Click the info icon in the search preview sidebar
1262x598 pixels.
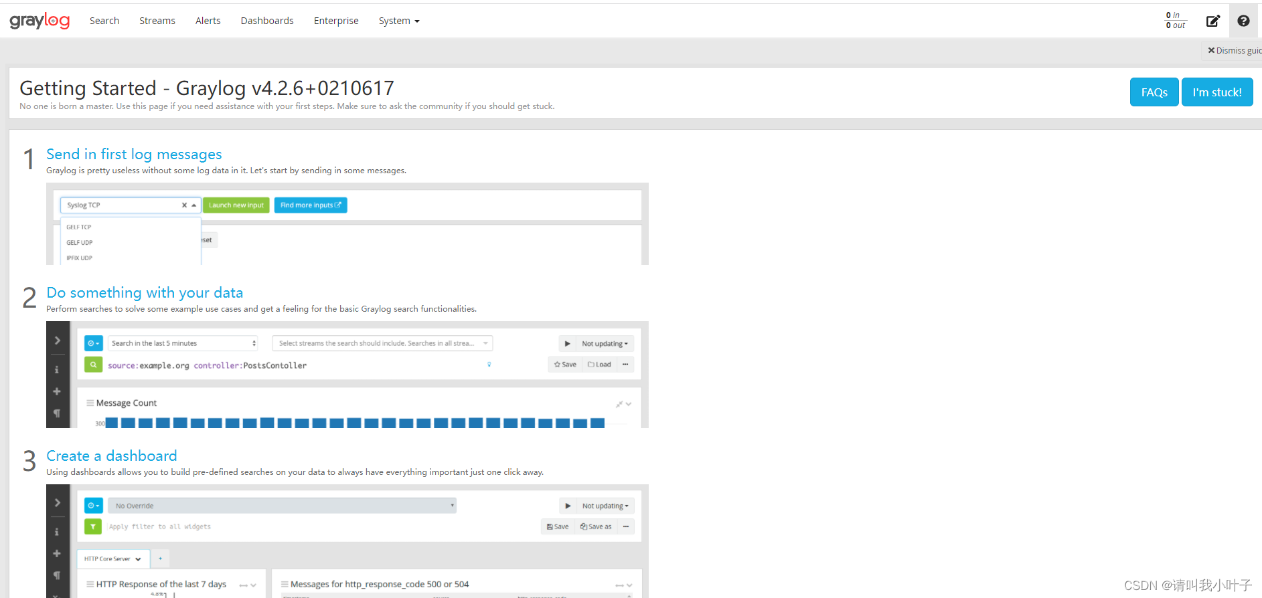(x=57, y=370)
